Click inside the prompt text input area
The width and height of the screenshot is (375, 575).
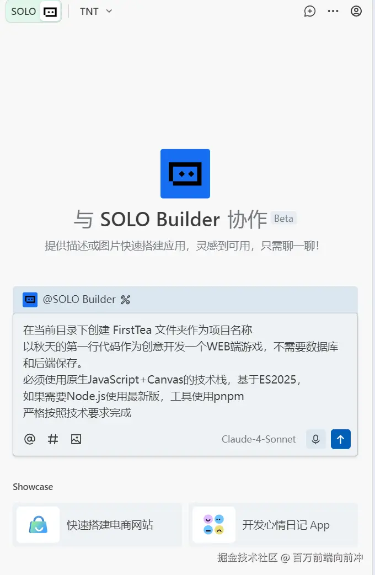[185, 371]
